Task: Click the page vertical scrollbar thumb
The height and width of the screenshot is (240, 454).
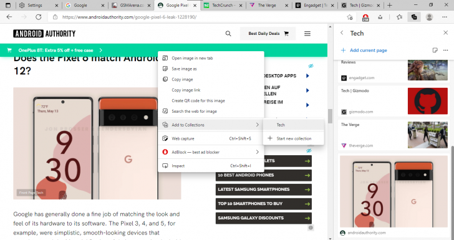Action: [330, 116]
